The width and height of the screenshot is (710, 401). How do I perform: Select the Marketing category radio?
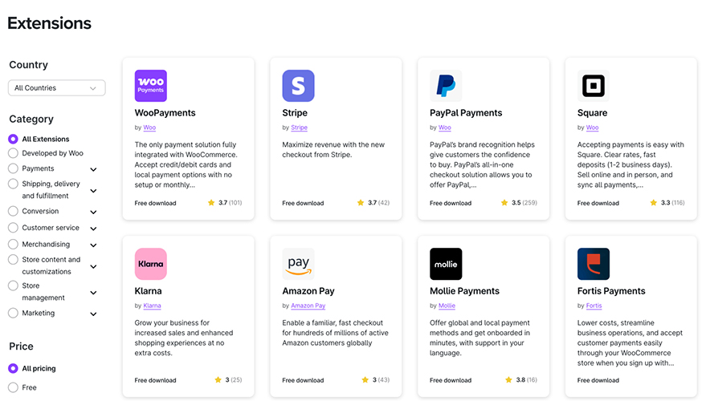click(13, 313)
